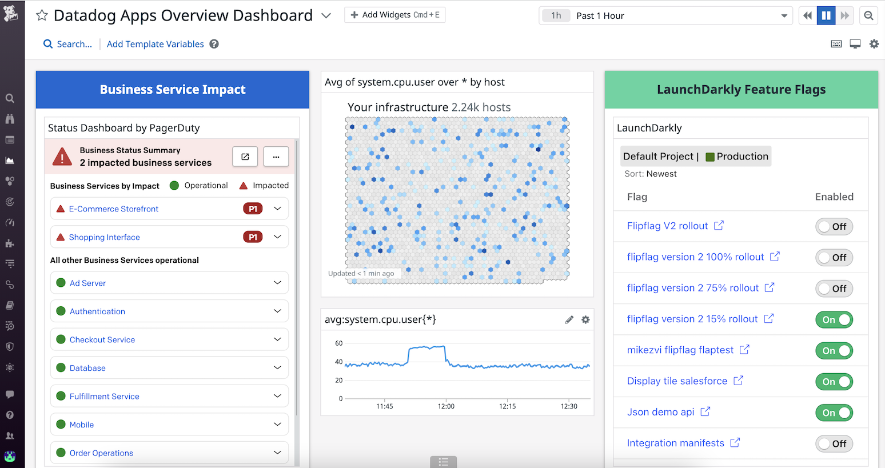Turn off the Json demo api flag

tap(834, 413)
